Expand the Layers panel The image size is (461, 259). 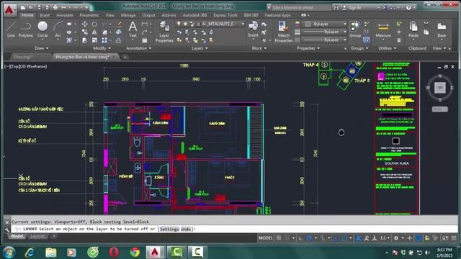point(200,48)
